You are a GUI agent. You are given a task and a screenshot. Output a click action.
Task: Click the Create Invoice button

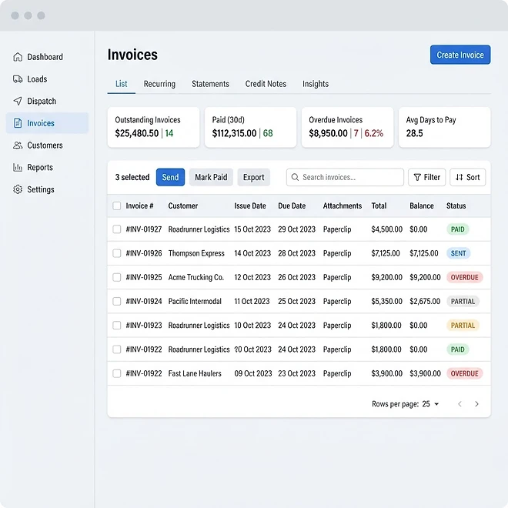(x=460, y=55)
